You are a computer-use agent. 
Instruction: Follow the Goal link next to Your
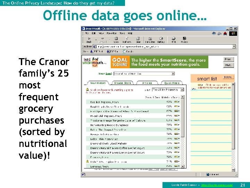(x=108, y=74)
